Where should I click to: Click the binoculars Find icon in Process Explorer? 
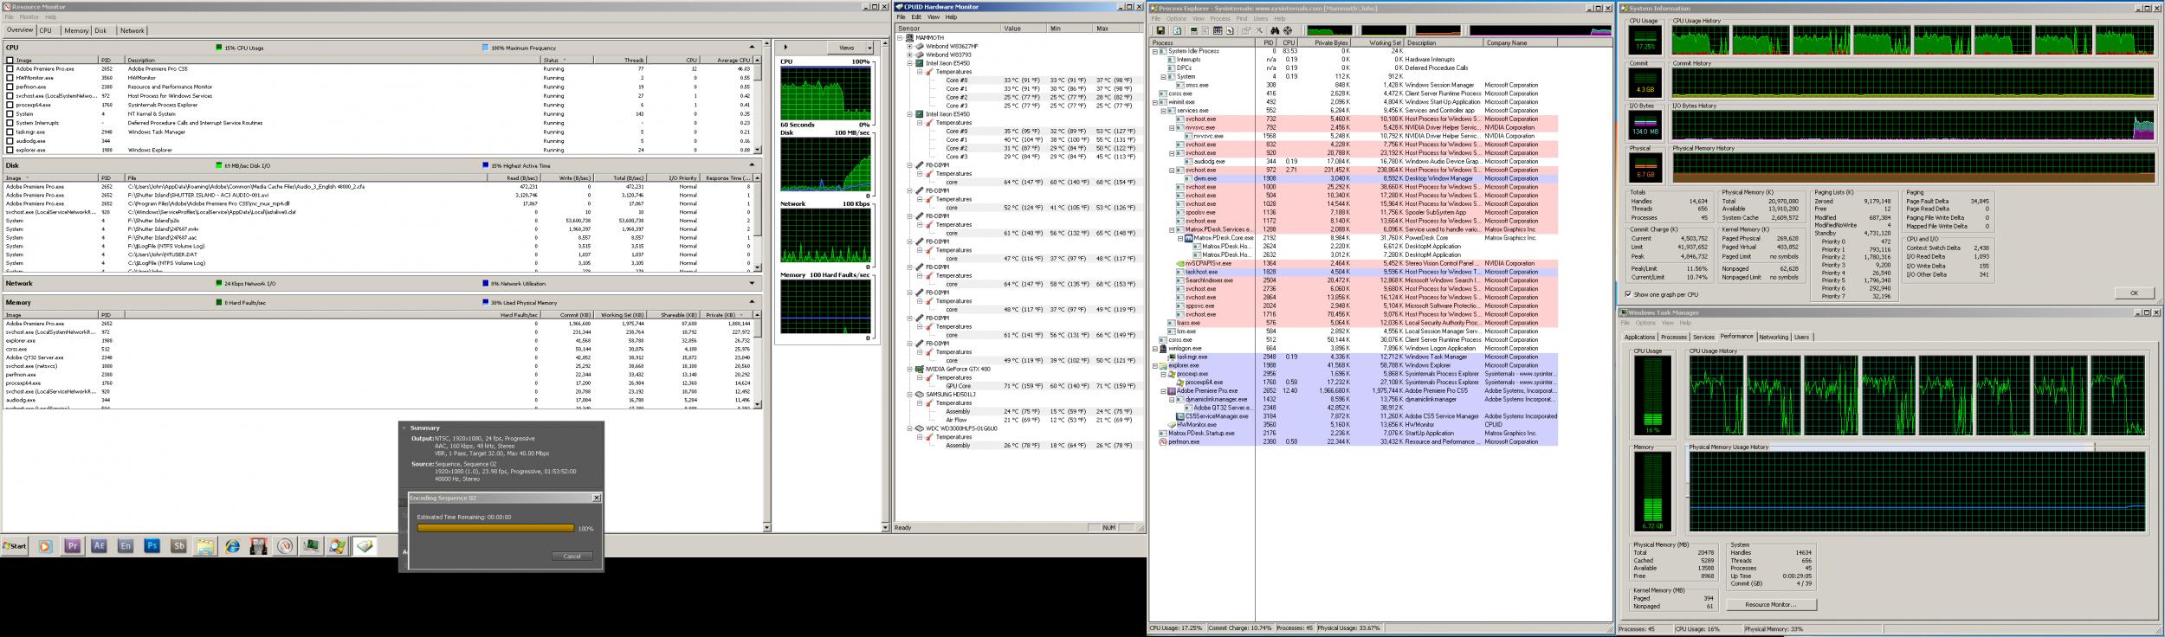pyautogui.click(x=1275, y=30)
